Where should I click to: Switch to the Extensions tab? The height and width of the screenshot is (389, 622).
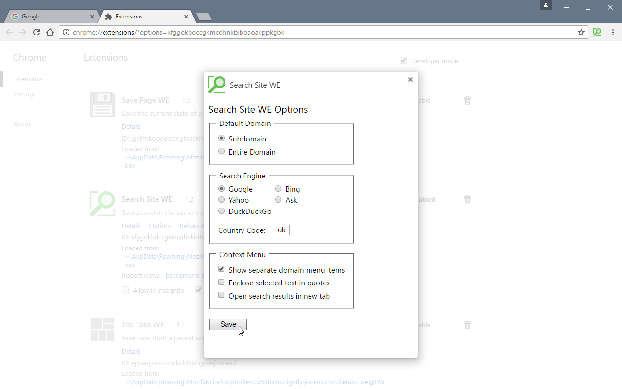coord(146,16)
